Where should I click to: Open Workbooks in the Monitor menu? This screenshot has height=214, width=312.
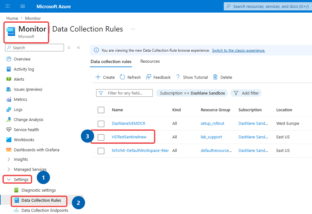(24, 140)
